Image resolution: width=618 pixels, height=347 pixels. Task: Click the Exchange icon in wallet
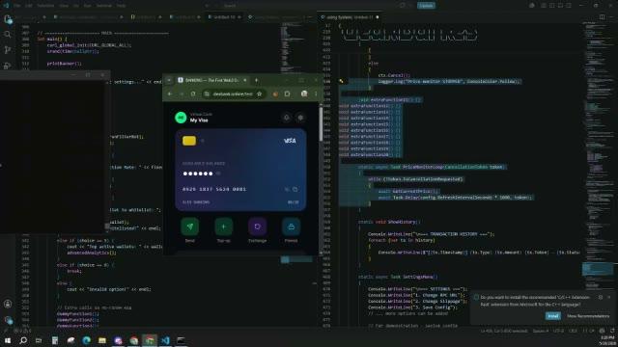pos(258,227)
